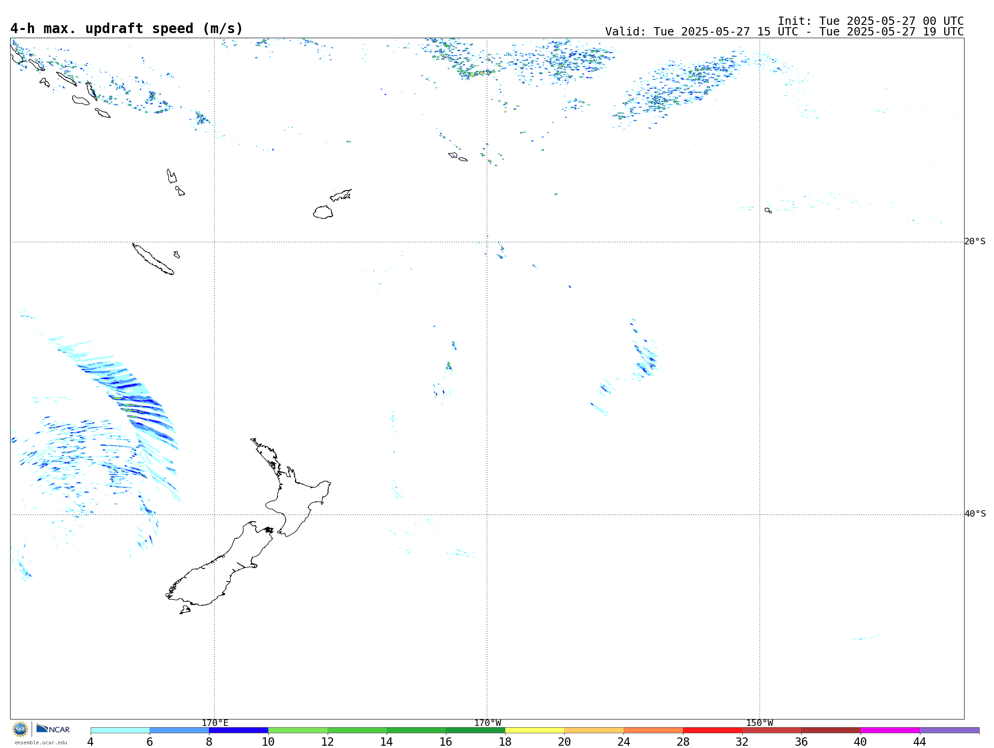Pick the magenta 40-44 colorbar swatch
The image size is (994, 748).
[890, 731]
